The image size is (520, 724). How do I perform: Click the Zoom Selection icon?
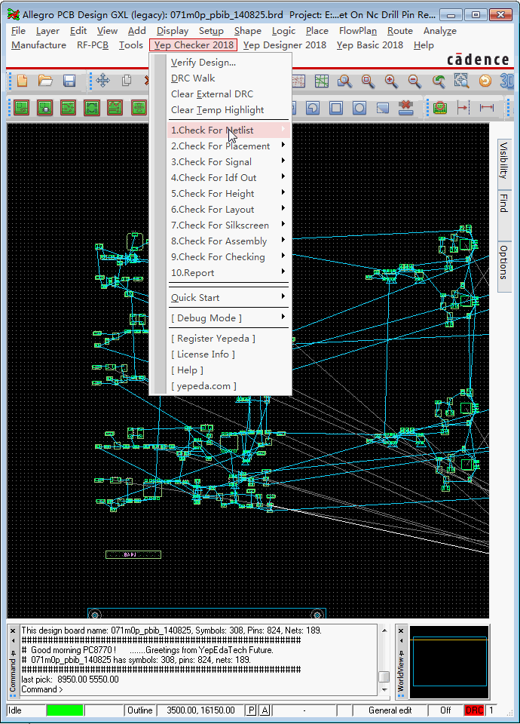click(461, 81)
